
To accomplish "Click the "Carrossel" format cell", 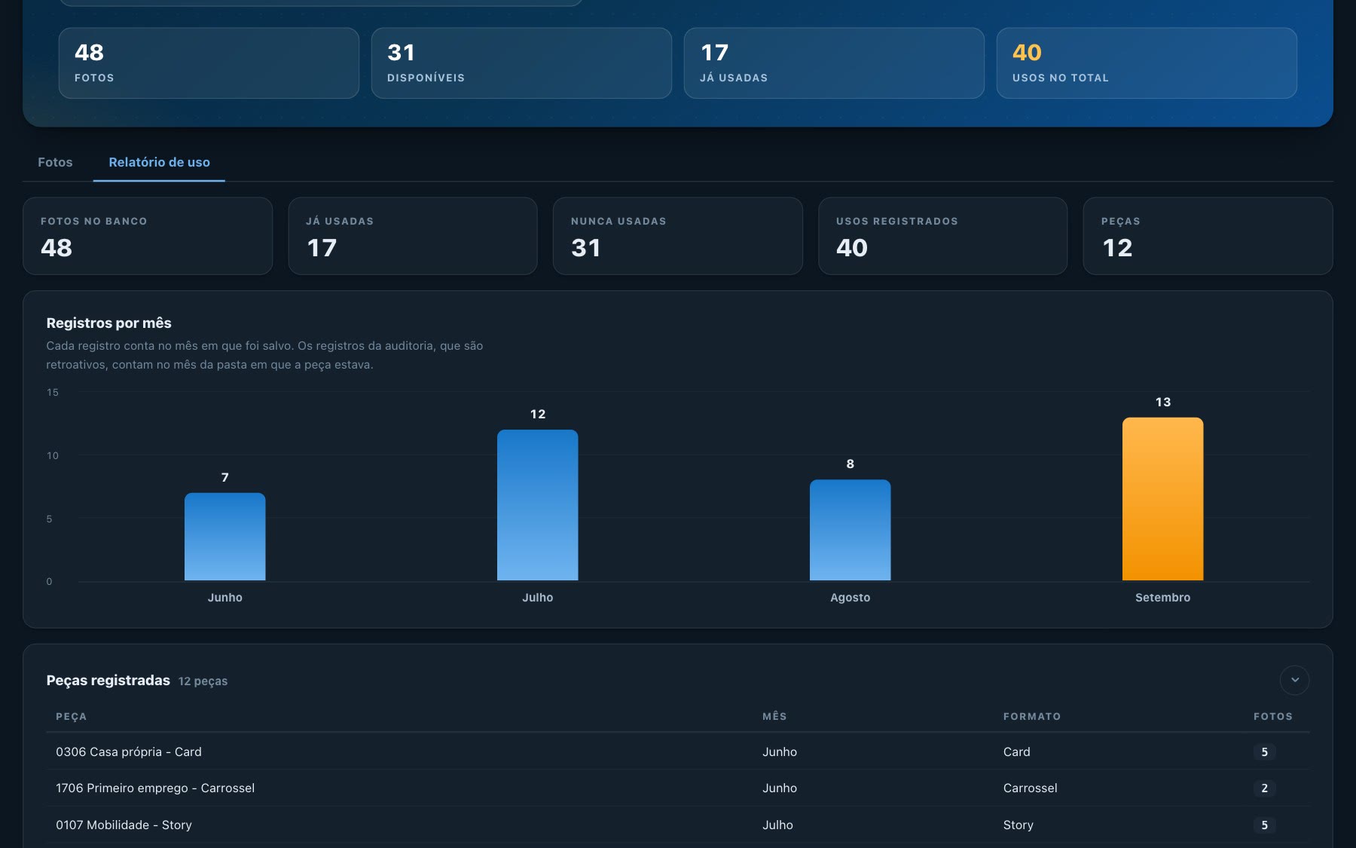I will 1030,788.
